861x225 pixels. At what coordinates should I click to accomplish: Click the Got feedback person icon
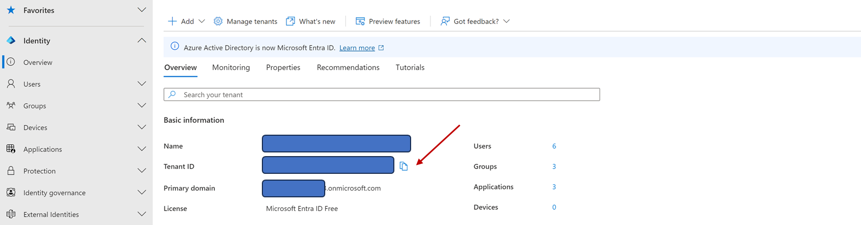[445, 21]
